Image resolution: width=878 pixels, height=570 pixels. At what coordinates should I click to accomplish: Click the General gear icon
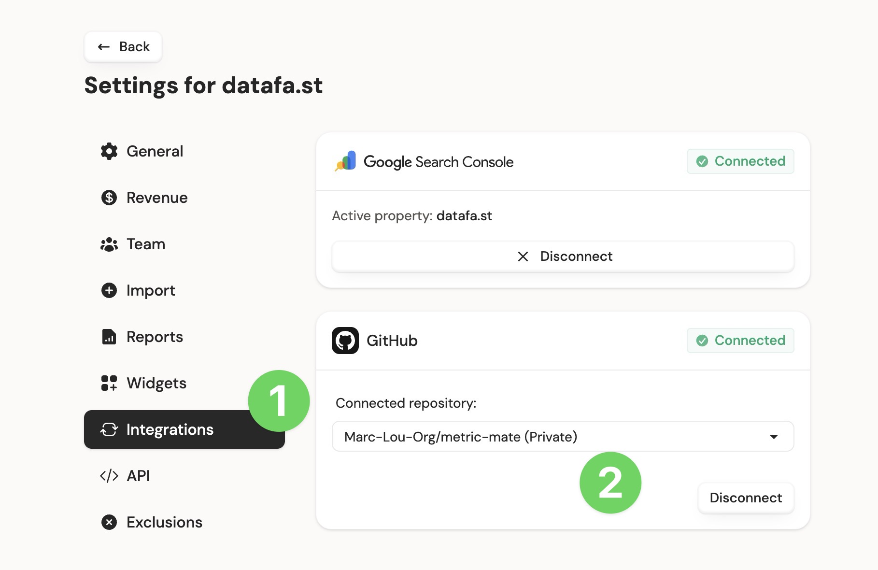coord(109,151)
